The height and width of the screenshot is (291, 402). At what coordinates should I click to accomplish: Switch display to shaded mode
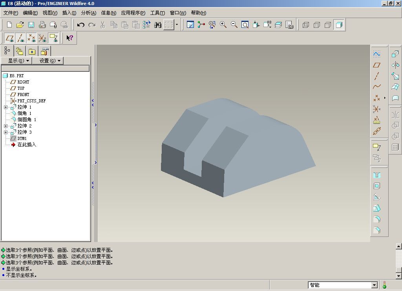pos(339,25)
